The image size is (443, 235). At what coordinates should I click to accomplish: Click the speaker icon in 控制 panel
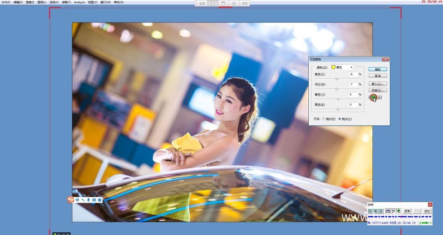pyautogui.click(x=420, y=223)
